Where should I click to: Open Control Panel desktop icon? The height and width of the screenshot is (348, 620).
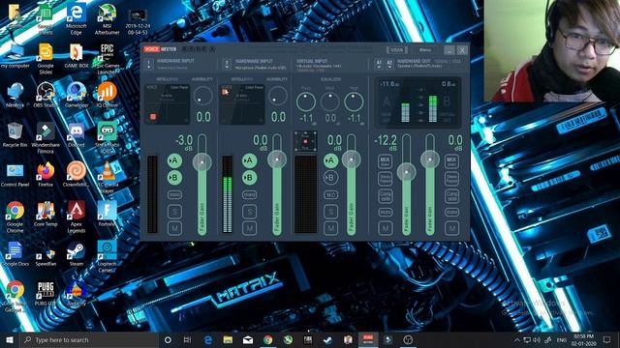(x=15, y=174)
